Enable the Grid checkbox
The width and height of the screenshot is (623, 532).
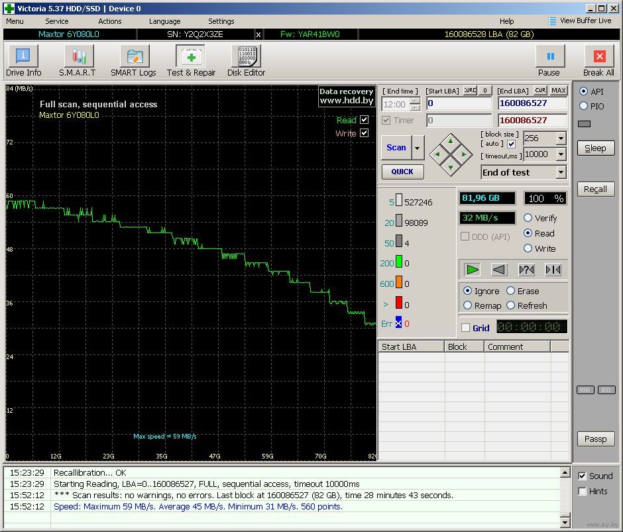[x=466, y=328]
